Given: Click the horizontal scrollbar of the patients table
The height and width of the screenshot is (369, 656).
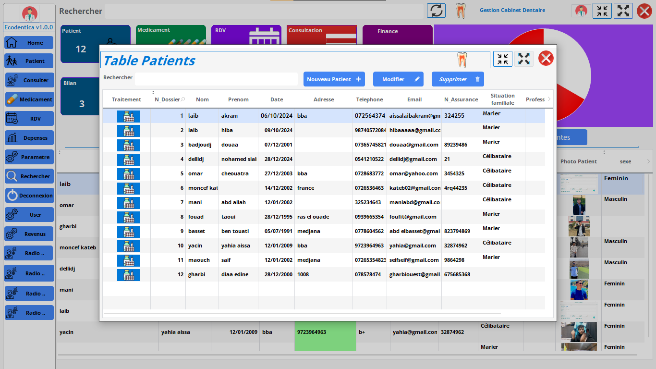Looking at the screenshot, I should coord(302,313).
